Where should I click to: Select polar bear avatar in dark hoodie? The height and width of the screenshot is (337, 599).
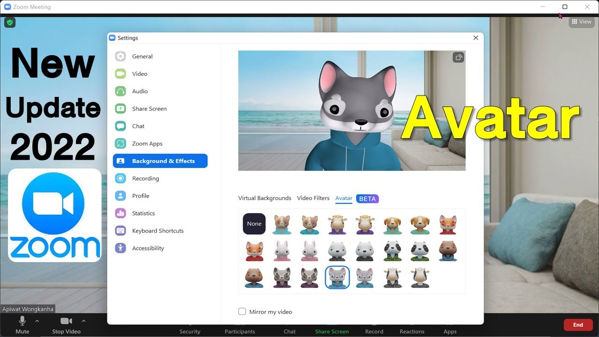coord(337,251)
